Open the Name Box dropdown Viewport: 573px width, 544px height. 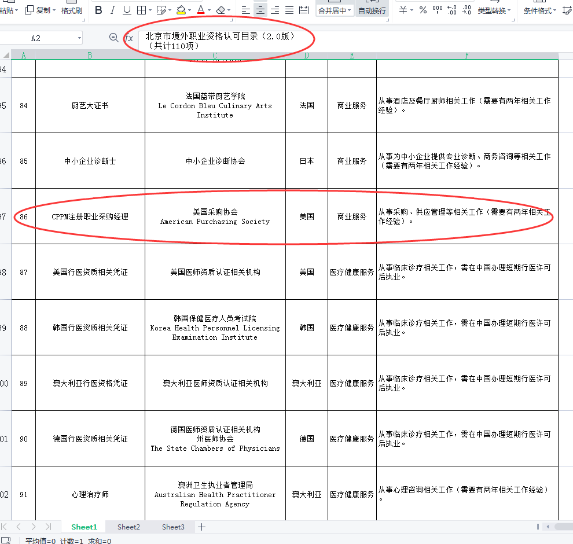click(x=79, y=38)
